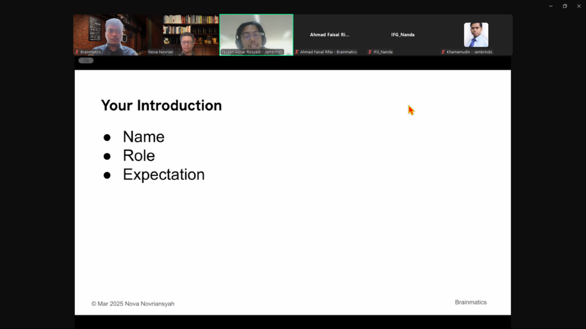
Task: Select Nova Novrian's video feed
Action: [x=183, y=35]
